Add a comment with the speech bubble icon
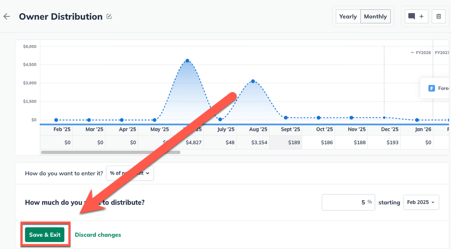Screen dimensions: 451x249 click(x=416, y=16)
